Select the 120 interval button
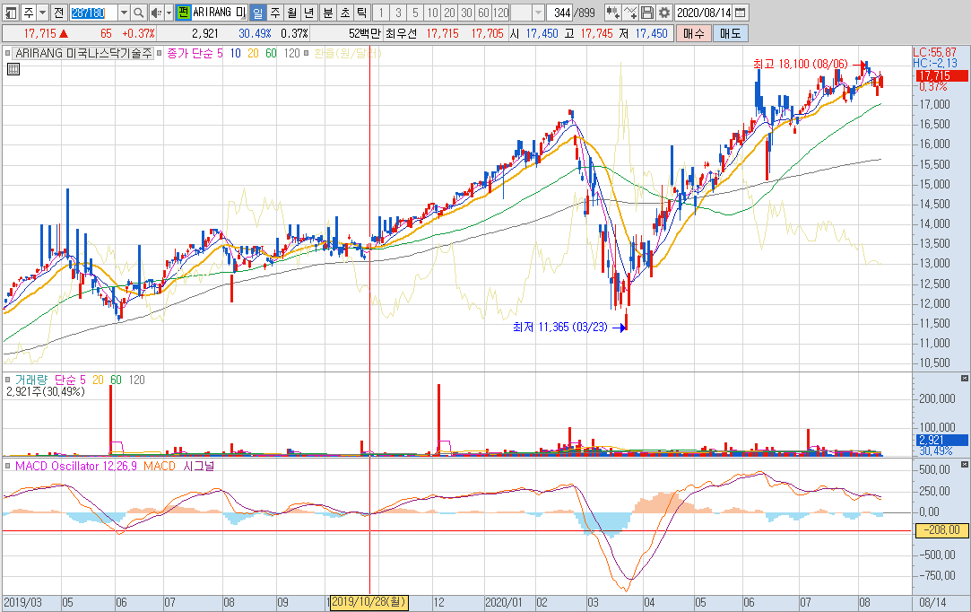 [501, 13]
